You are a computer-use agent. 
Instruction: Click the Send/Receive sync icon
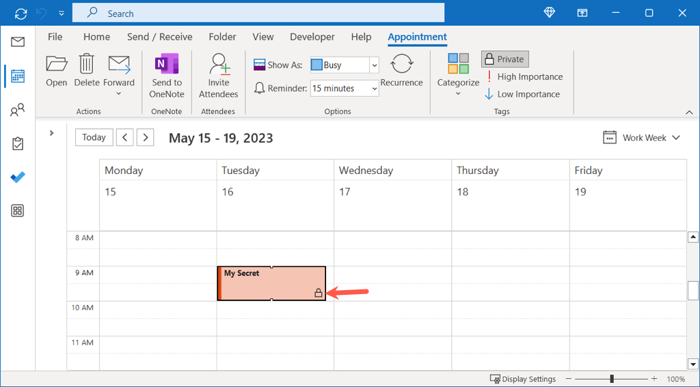pos(21,14)
